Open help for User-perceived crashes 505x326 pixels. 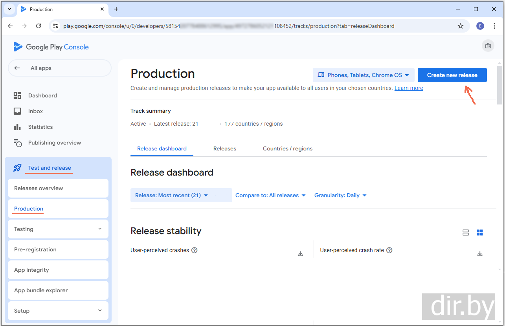194,250
